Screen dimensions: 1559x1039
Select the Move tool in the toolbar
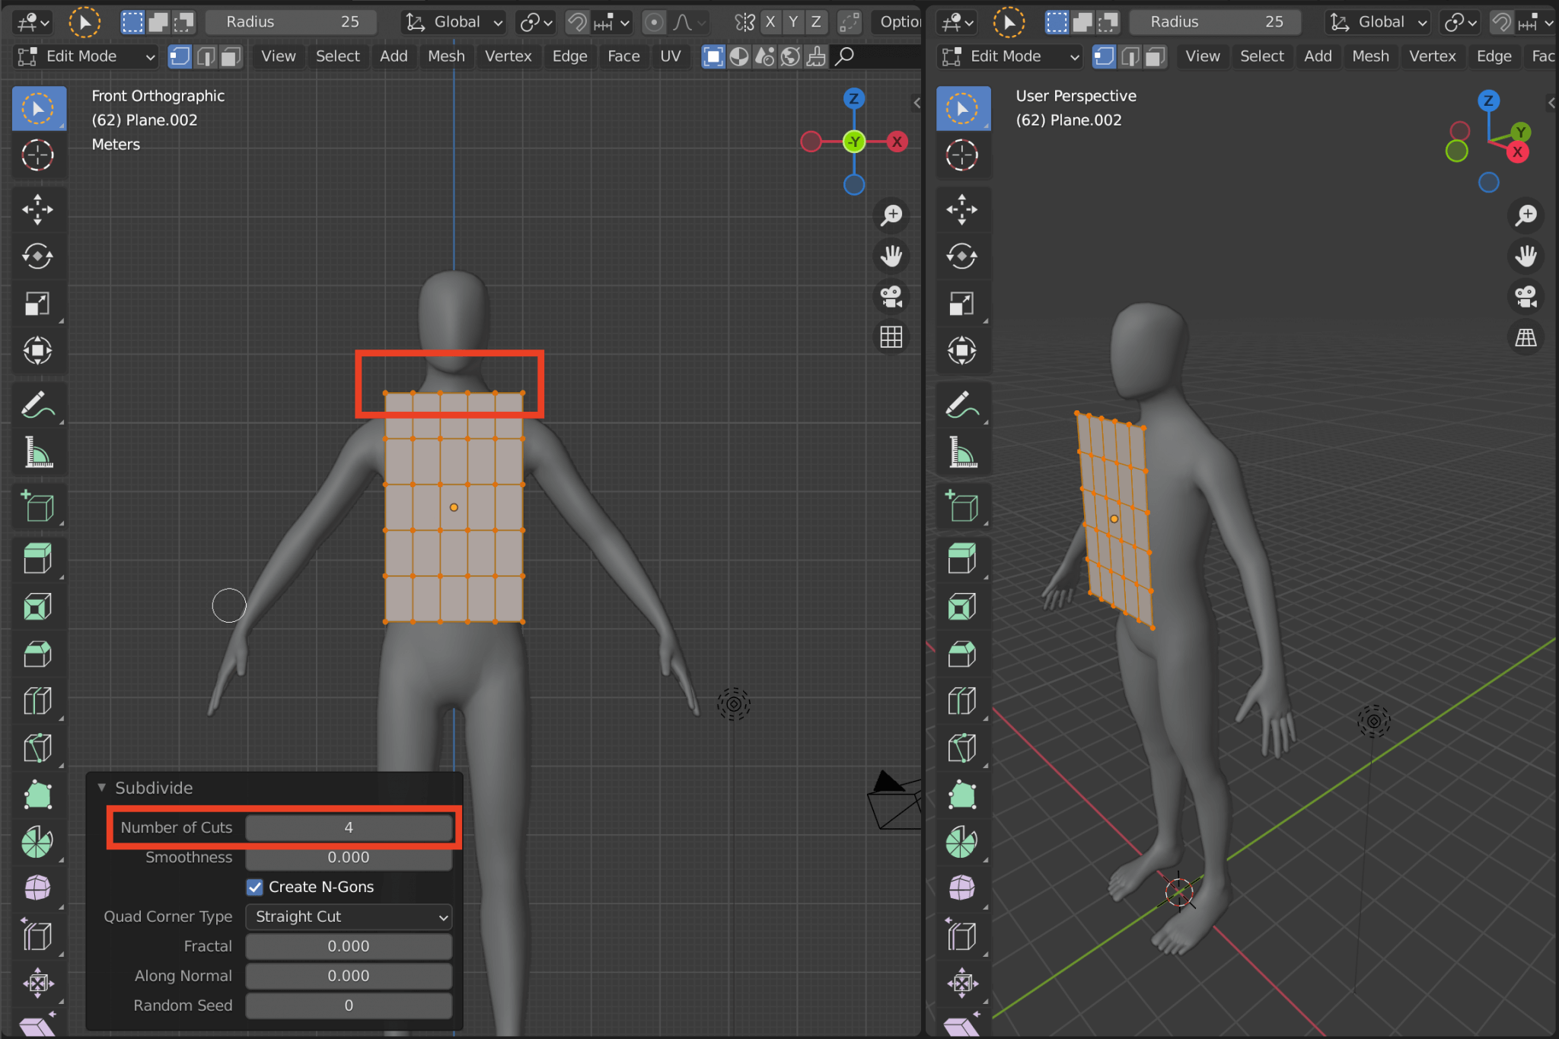39,209
